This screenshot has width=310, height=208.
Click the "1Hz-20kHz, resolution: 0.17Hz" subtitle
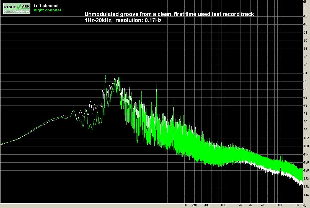point(123,20)
